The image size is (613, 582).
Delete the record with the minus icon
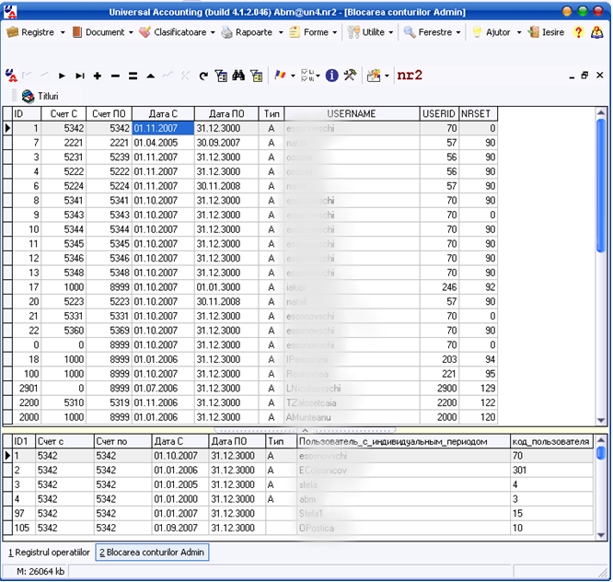point(115,76)
